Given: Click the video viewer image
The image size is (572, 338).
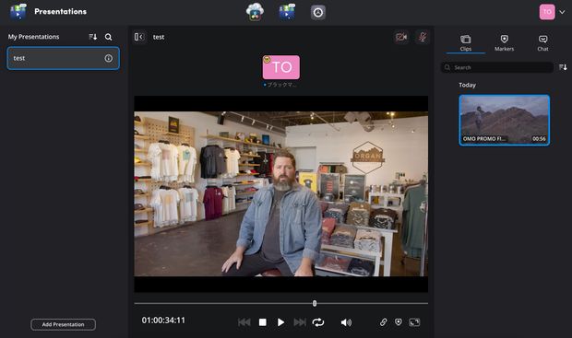Looking at the screenshot, I should pyautogui.click(x=280, y=193).
